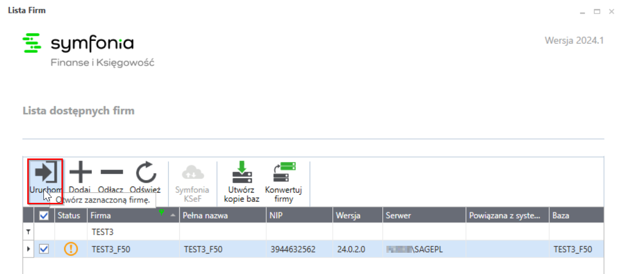Click the orange warning status icon of TEST3_F50
Screen dimensions: 624x274
(71, 249)
